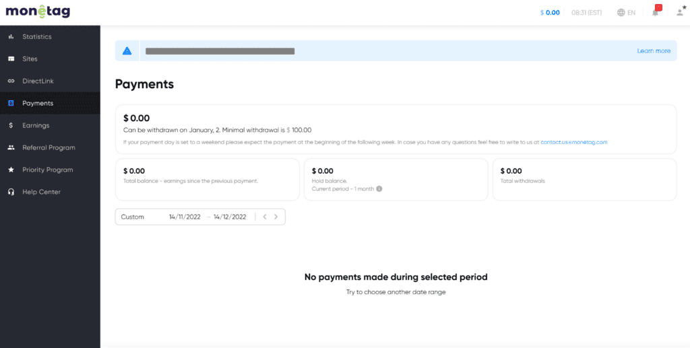Open the user account profile icon
690x348 pixels.
click(x=679, y=12)
